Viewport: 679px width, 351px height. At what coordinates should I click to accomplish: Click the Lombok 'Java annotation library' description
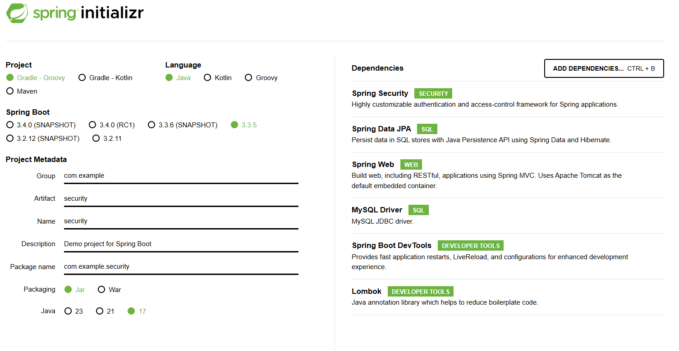coord(445,302)
